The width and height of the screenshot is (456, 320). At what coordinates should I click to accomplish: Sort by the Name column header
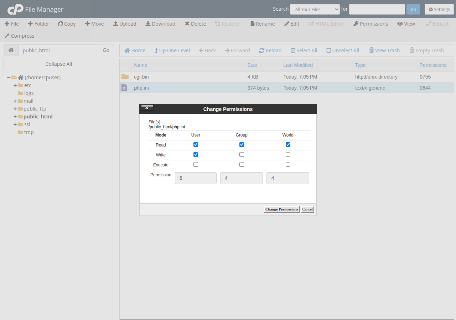pos(140,65)
